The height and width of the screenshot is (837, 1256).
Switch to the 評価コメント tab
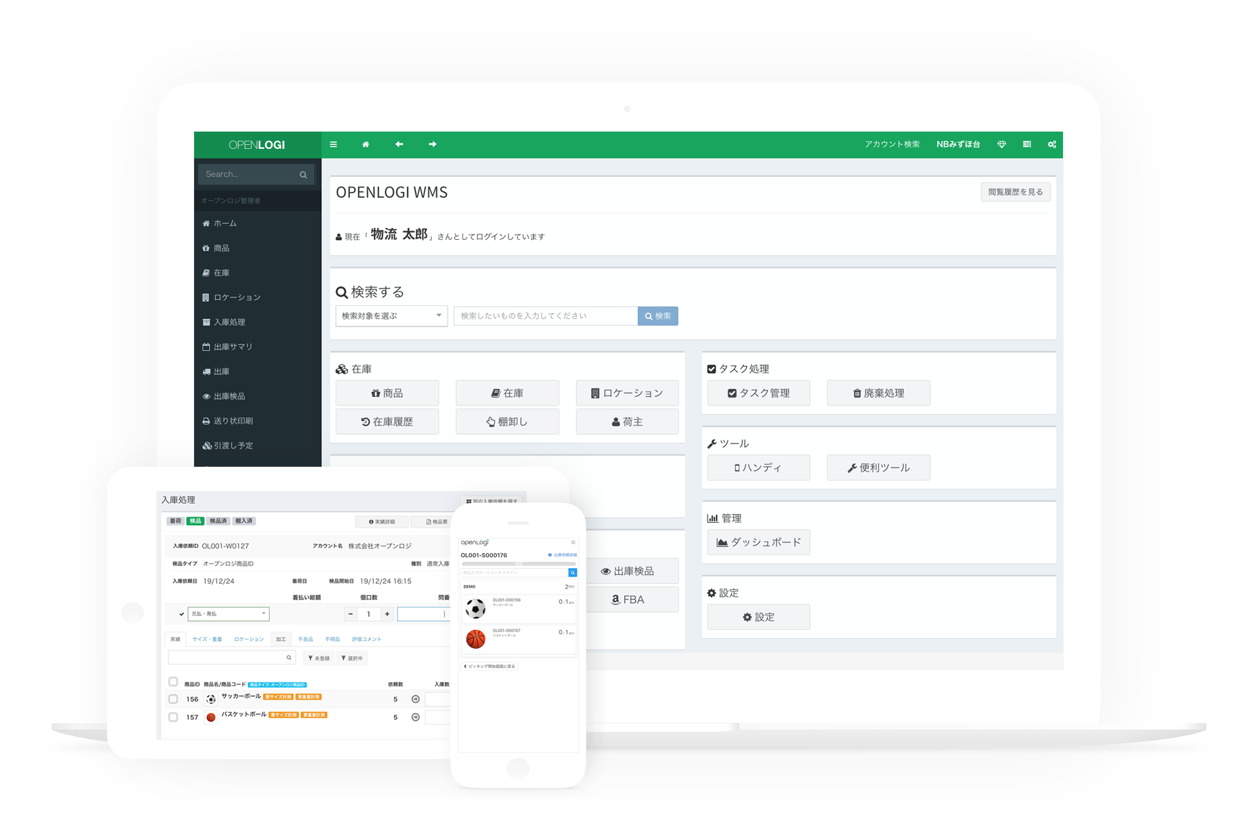367,639
